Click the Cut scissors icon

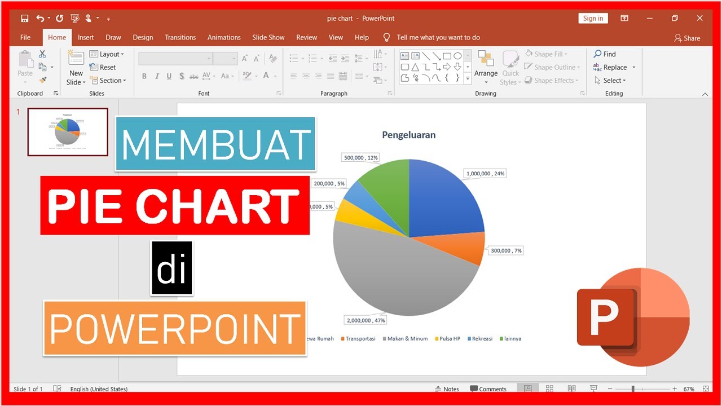(42, 54)
